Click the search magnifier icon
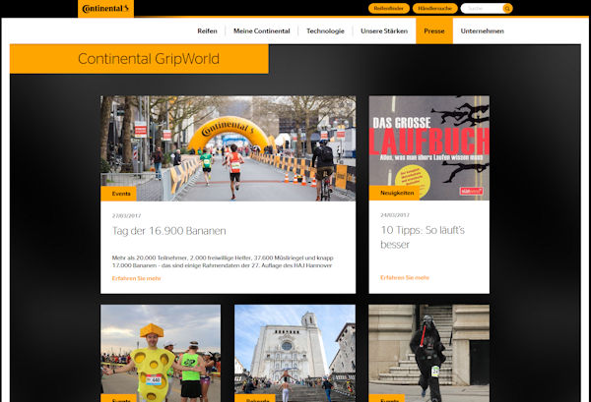 [x=507, y=8]
